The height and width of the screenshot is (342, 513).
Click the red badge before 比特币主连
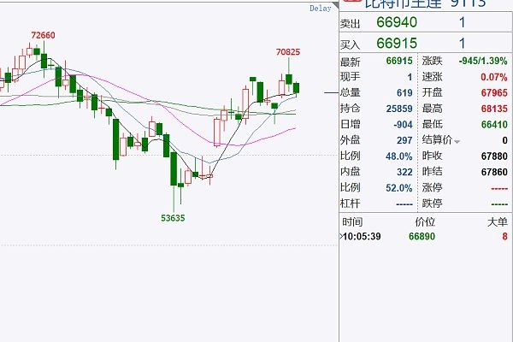[352, 2]
